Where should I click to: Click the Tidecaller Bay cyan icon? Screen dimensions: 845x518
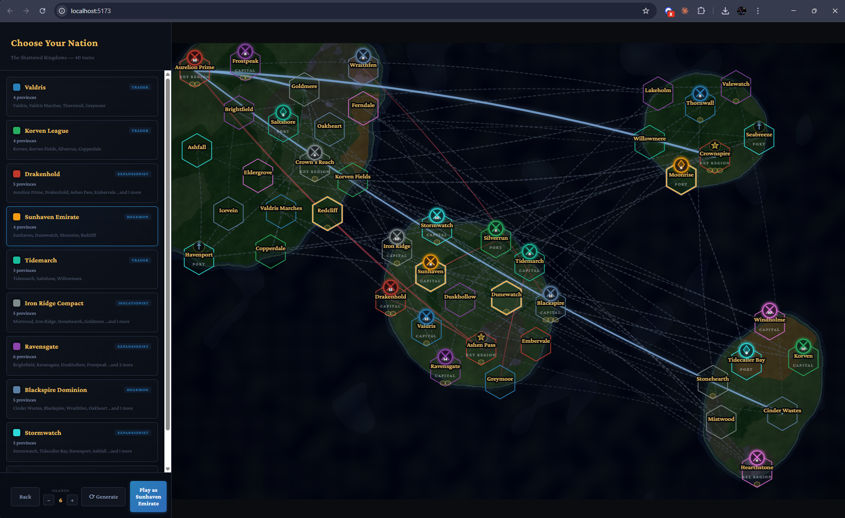point(746,350)
